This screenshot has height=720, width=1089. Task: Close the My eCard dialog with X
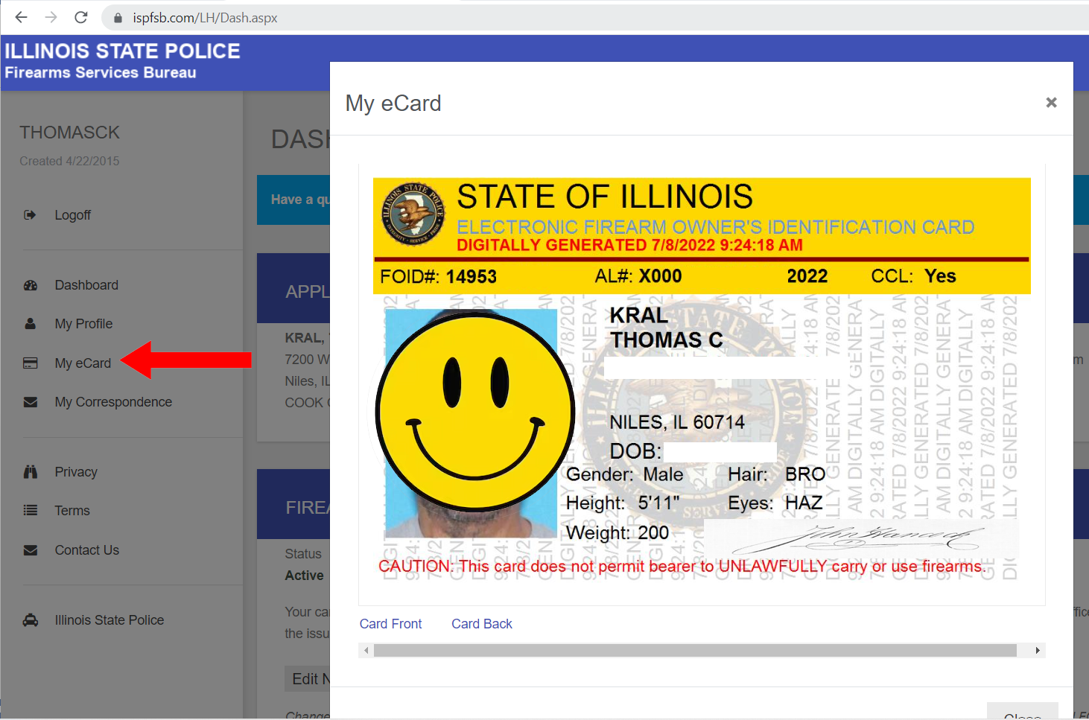1051,102
